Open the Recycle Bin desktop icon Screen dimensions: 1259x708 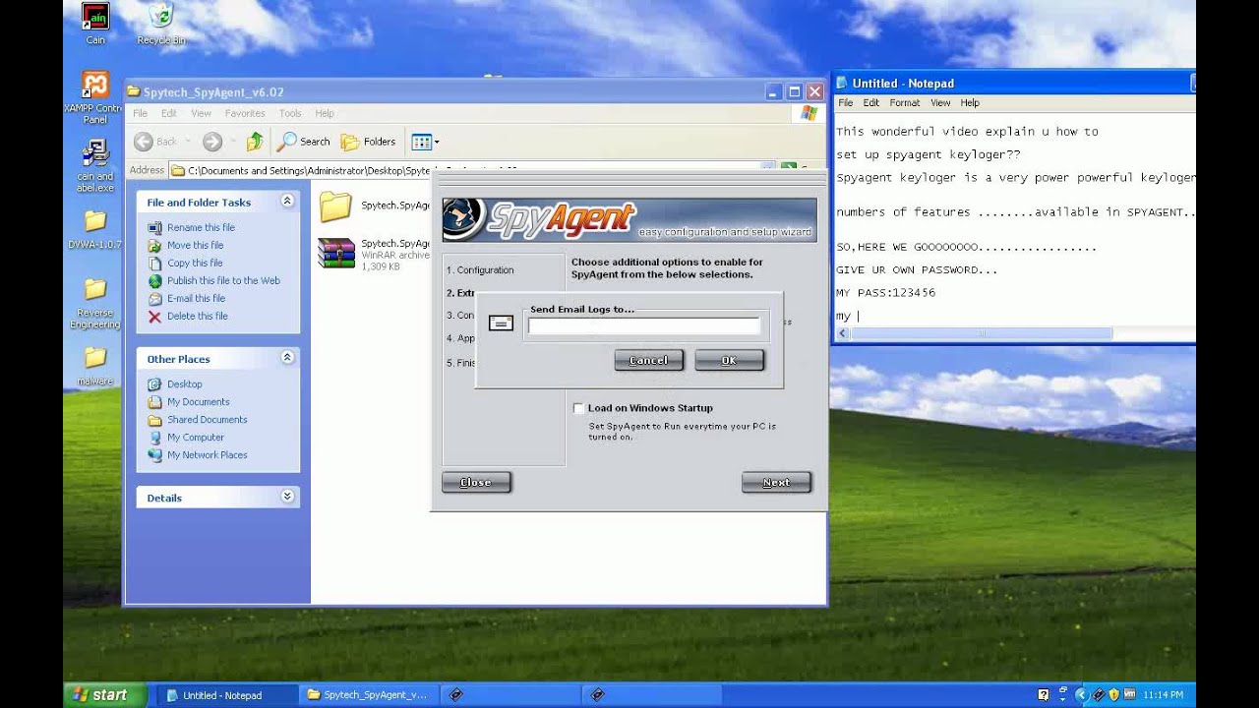point(161,24)
